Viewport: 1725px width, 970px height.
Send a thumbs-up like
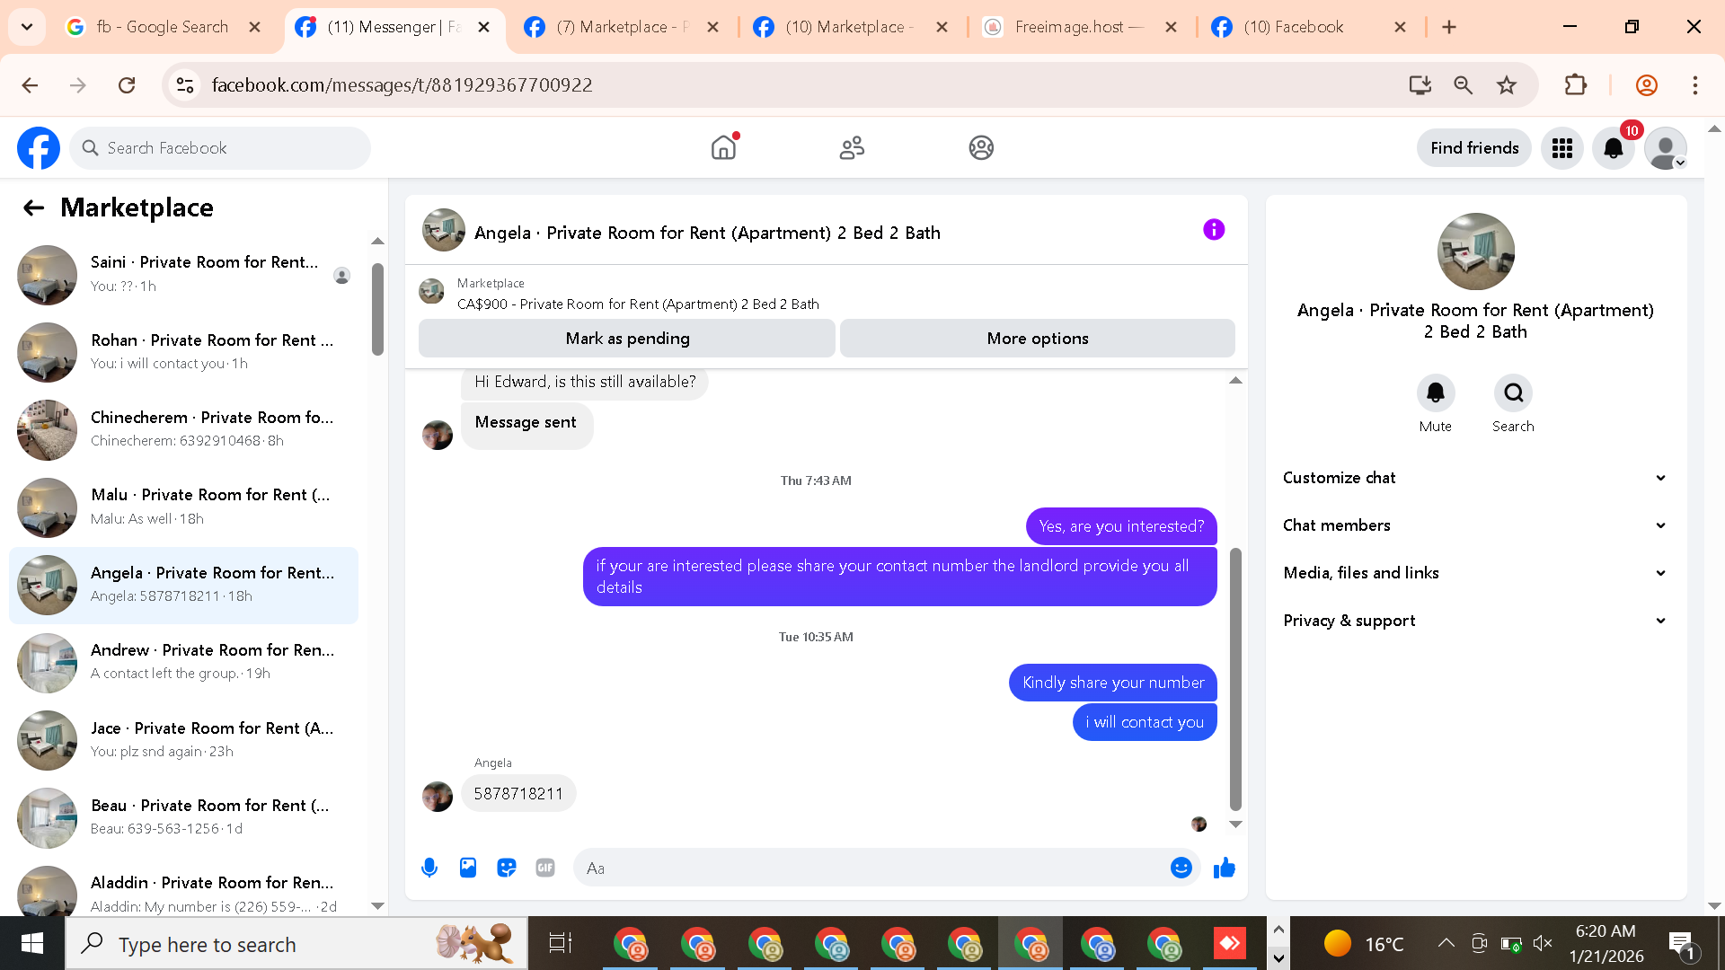click(1224, 868)
